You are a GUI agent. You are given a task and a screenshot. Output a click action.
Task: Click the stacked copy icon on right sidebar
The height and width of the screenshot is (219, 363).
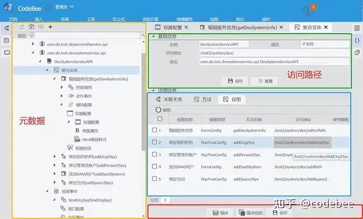pos(357,53)
